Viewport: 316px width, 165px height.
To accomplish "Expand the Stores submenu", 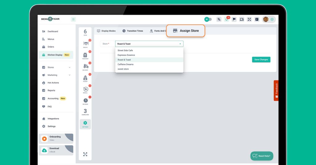I will 69,67.
